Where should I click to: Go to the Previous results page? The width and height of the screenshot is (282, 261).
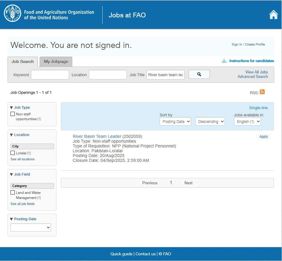(x=150, y=183)
